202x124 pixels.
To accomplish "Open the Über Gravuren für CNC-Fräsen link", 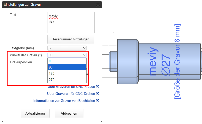I will click(71, 87).
